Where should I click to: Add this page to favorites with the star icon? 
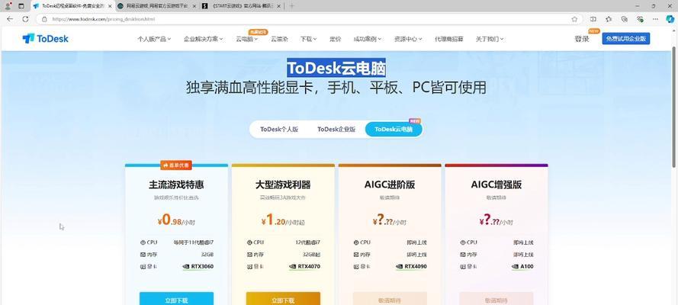pos(574,19)
